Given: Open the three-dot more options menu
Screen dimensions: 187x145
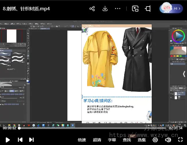Looking at the screenshot, I should (118, 9).
